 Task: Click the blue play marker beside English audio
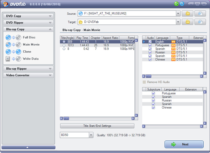[144, 42]
